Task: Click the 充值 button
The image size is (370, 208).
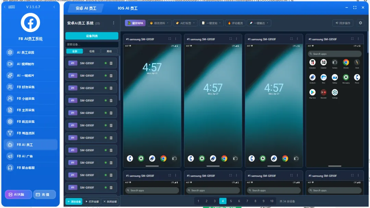Action: pos(45,195)
